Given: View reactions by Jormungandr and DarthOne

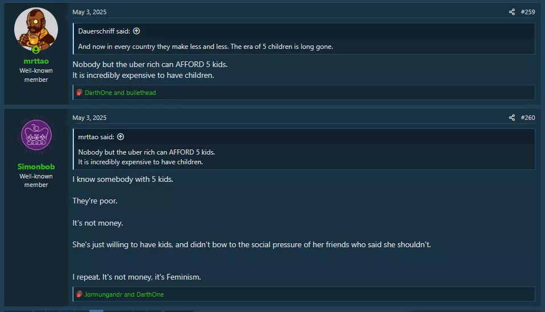Looking at the screenshot, I should click(124, 294).
